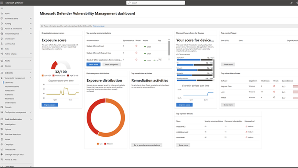Image resolution: width=298 pixels, height=168 pixels.
Task: Expand the Partner catalog chevron
Action: 31,54
